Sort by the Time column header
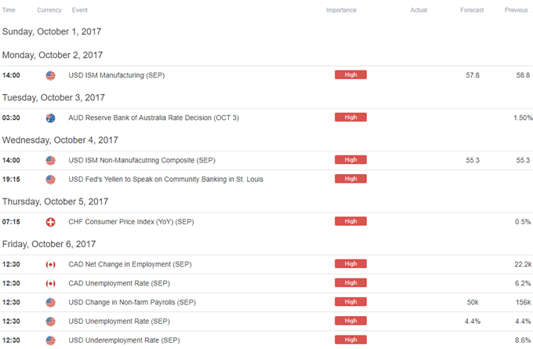Screen dimensions: 533x349 coord(9,10)
